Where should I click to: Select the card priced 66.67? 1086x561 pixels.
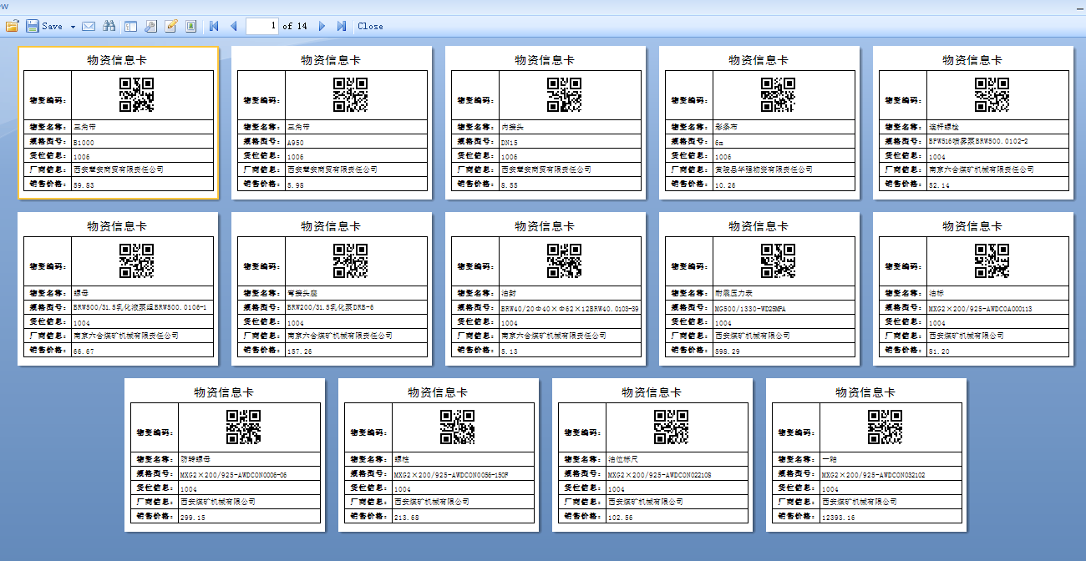(x=118, y=289)
